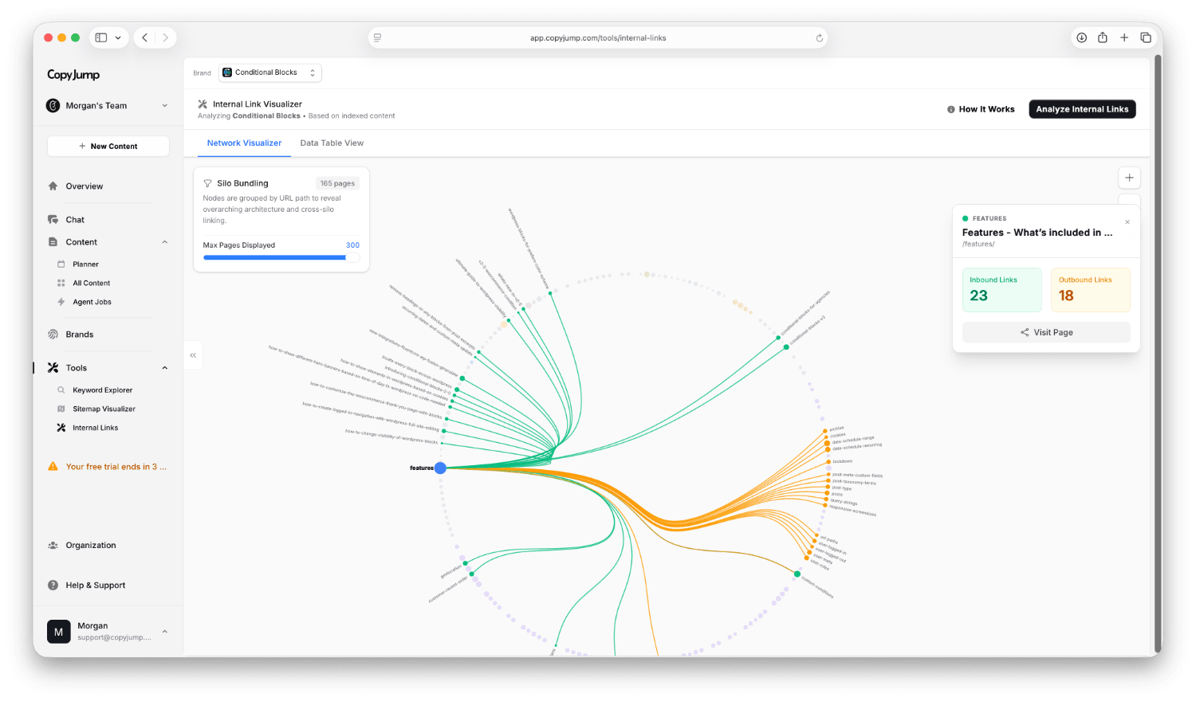Click the blue features node
Viewport: 1196px width, 701px height.
coord(440,468)
